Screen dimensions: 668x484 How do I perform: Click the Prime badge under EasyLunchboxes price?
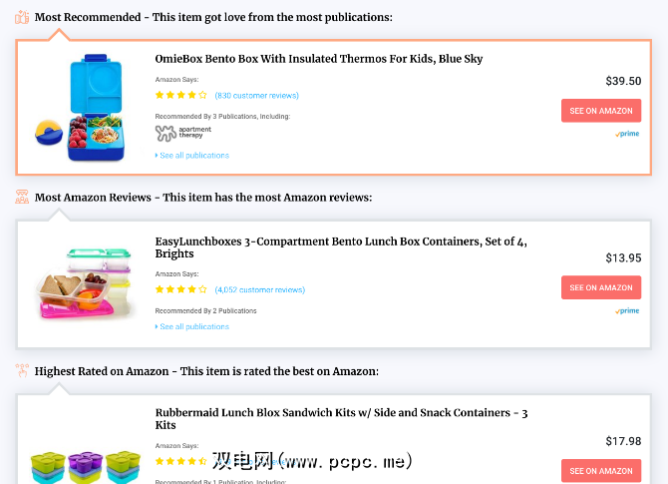coord(627,311)
